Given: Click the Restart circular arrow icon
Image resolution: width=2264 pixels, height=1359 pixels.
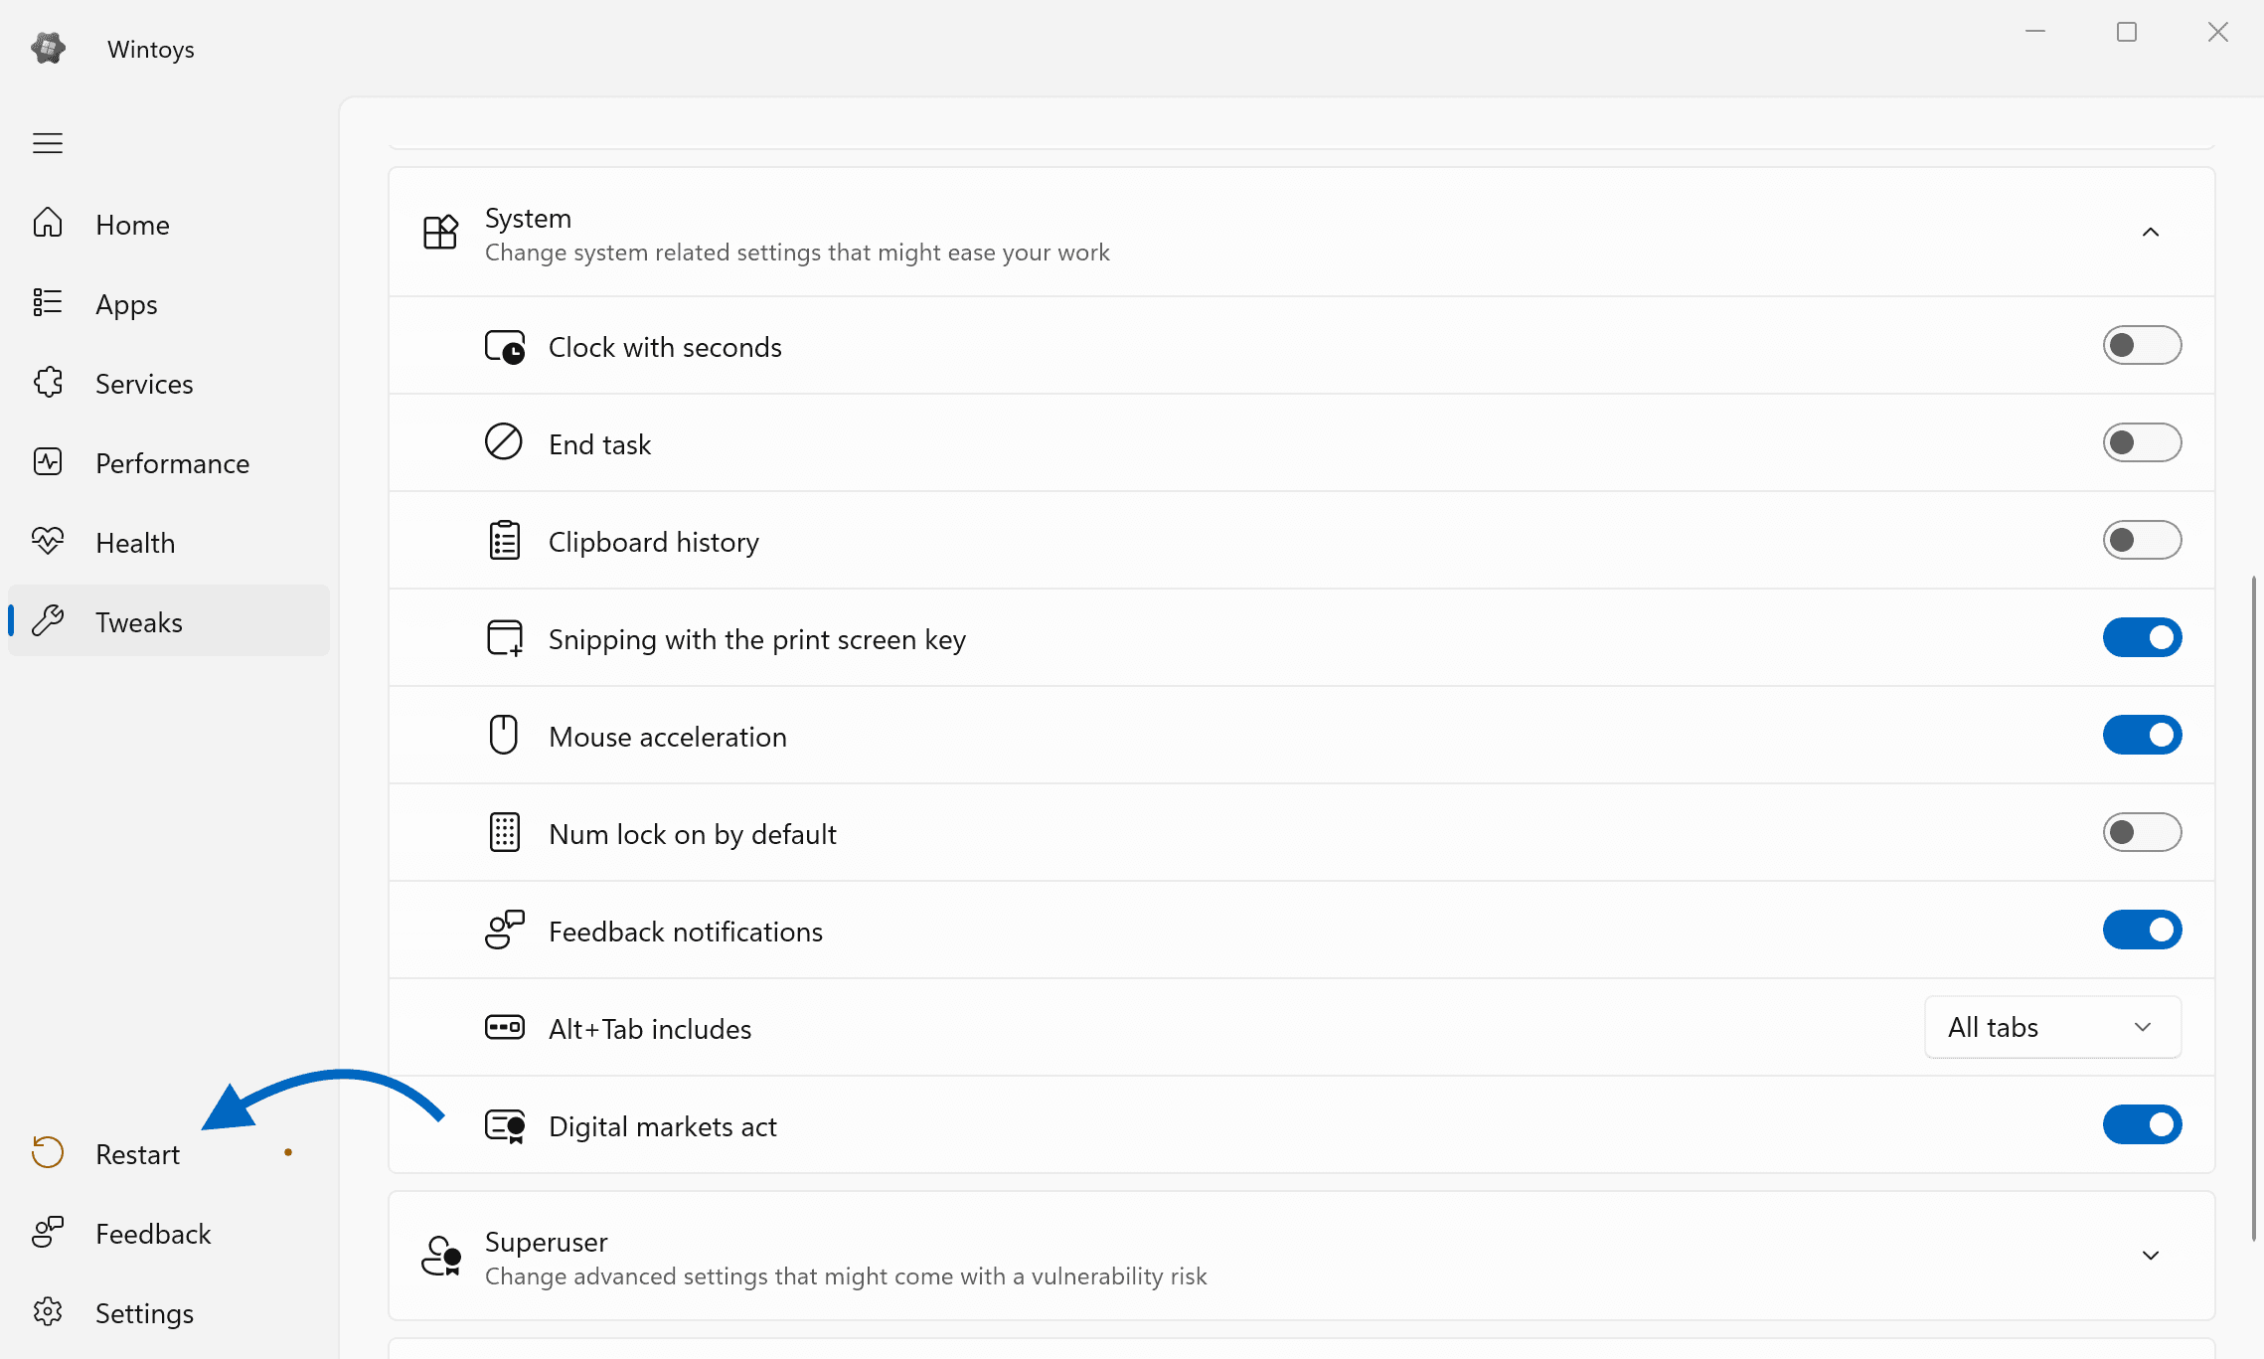Looking at the screenshot, I should [48, 1152].
